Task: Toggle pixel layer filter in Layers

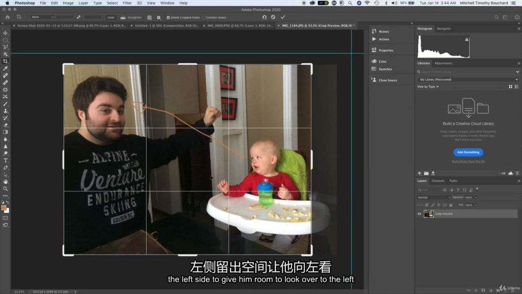Action: point(445,190)
